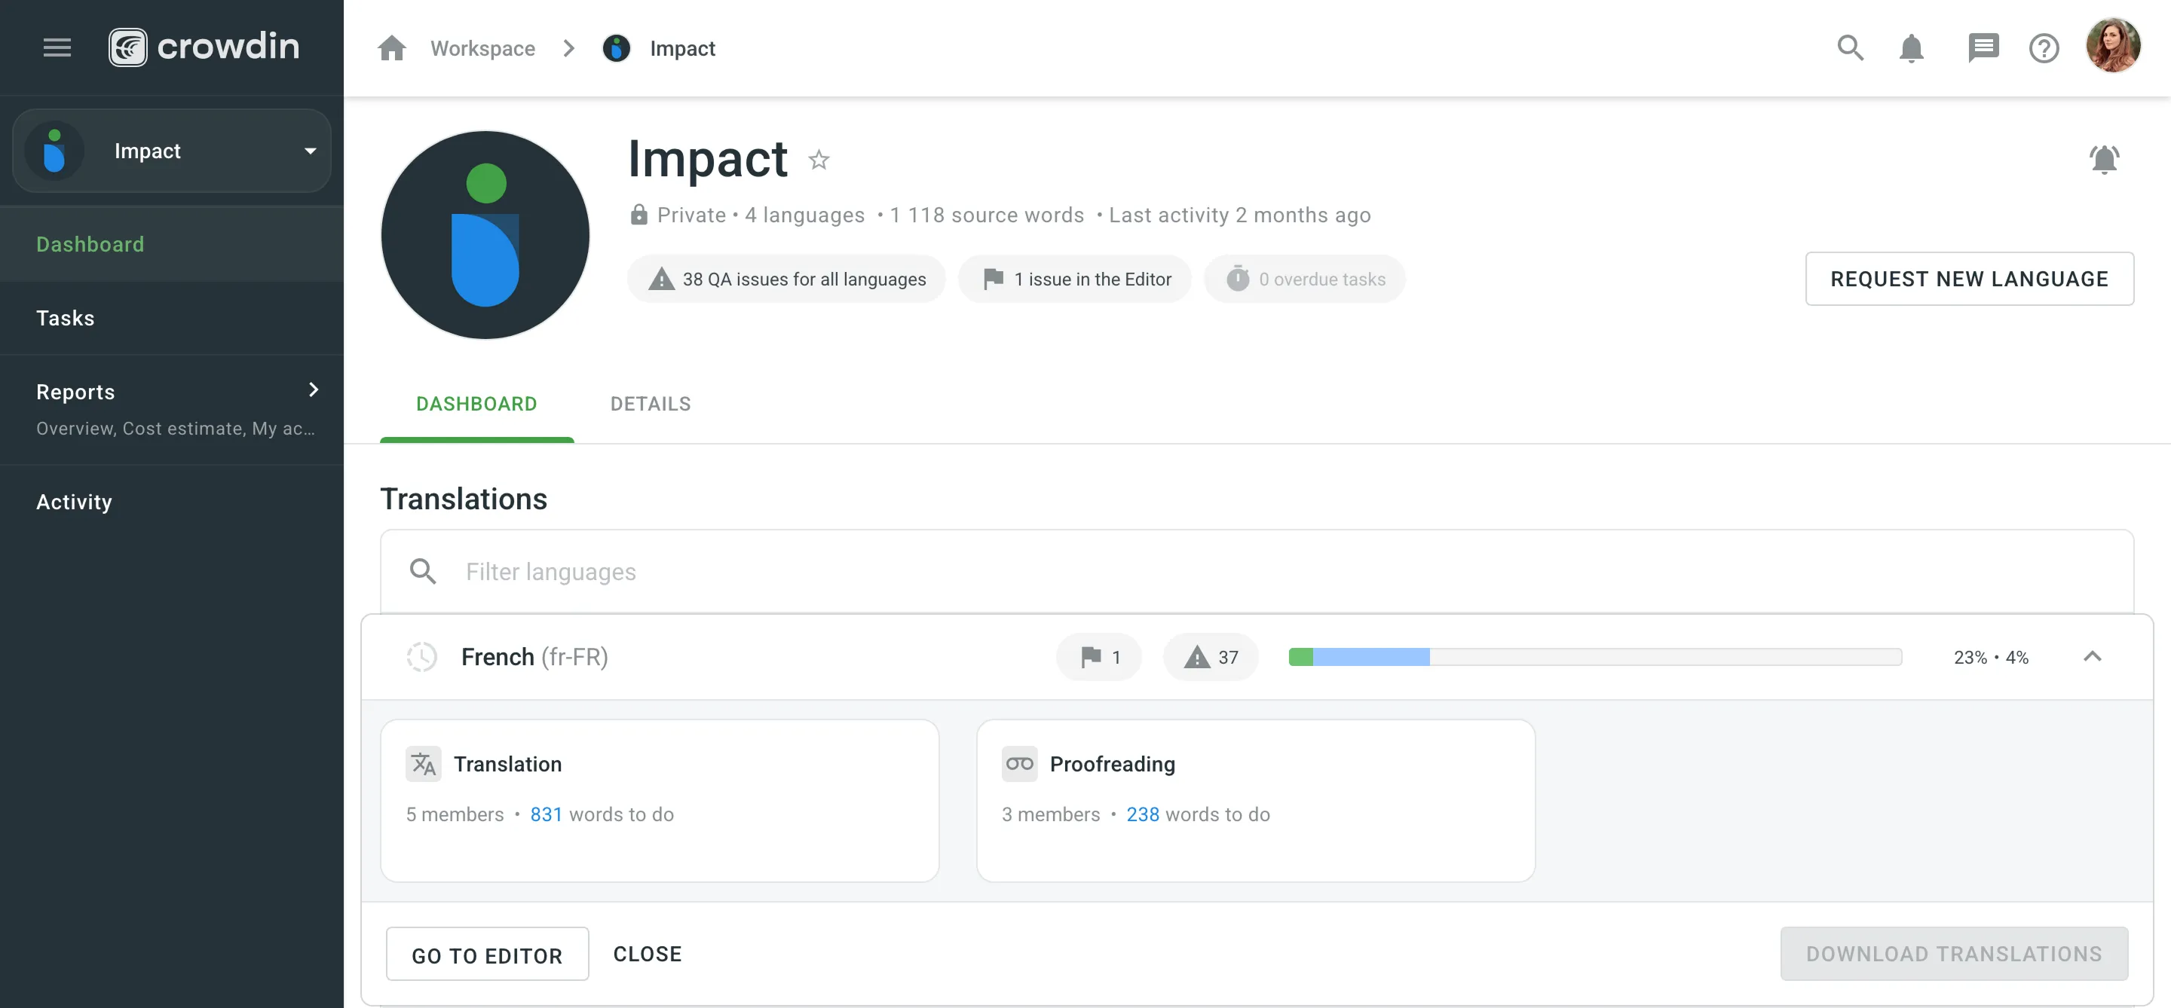Subscribe to project notifications via bell icon

click(x=2105, y=159)
